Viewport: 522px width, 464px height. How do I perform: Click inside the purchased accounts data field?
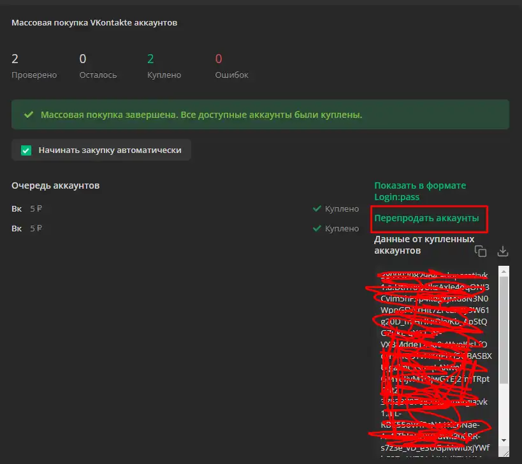click(x=433, y=357)
